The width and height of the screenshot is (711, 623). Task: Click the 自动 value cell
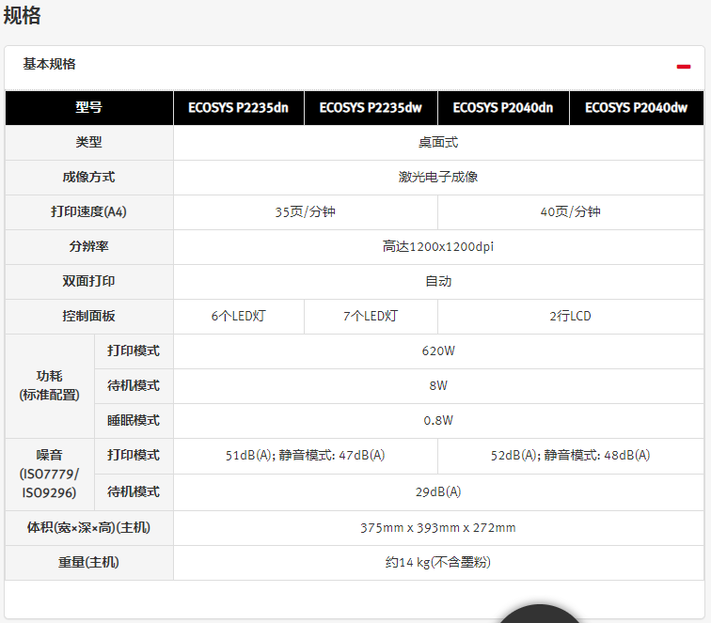438,281
